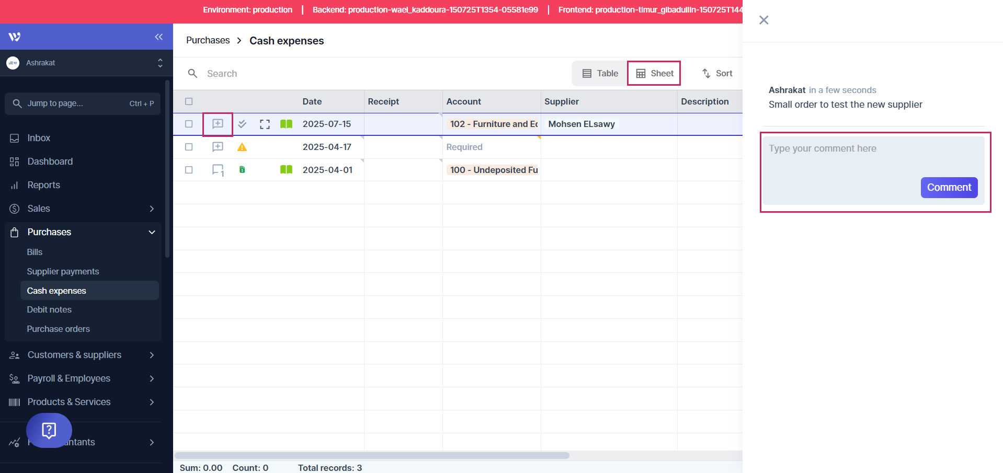Viewport: 1003px width, 473px height.
Task: Collapse the sidebar with double-chevron icon
Action: (158, 37)
